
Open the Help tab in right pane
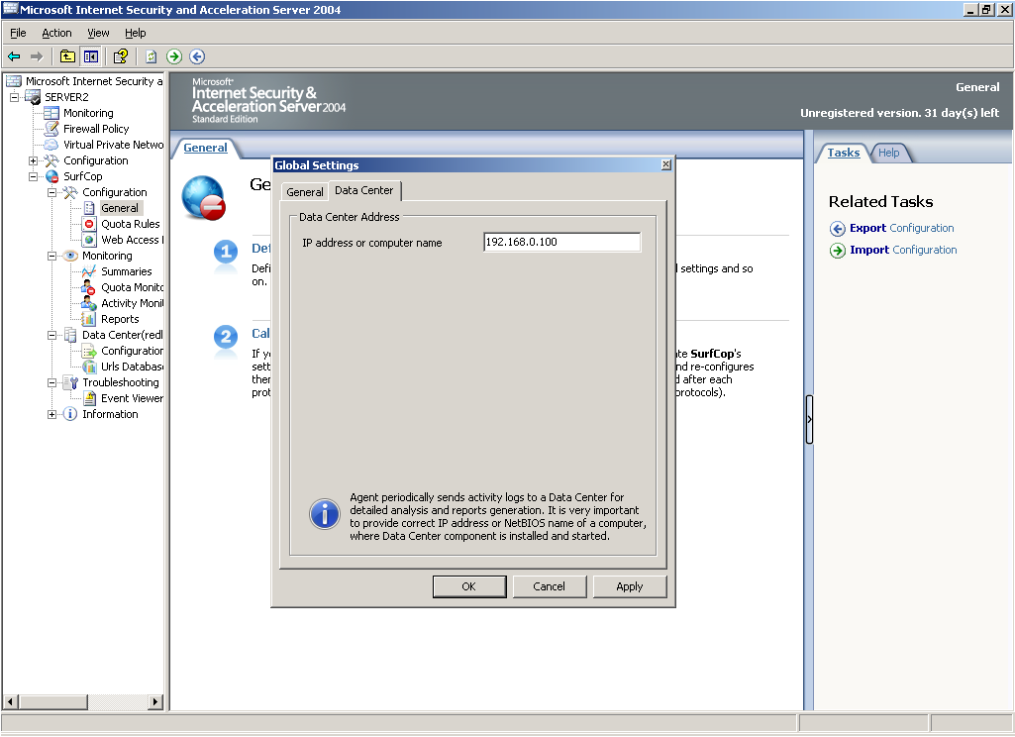(x=889, y=153)
